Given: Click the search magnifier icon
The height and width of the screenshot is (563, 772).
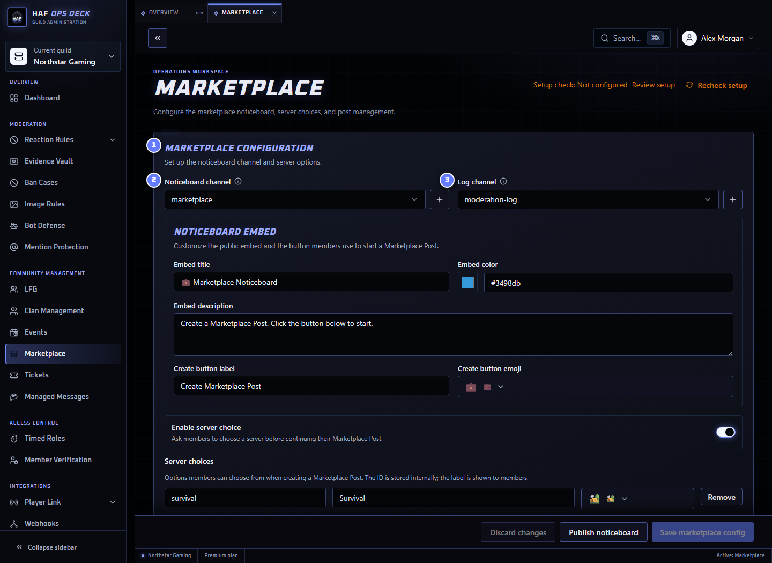Looking at the screenshot, I should [605, 38].
